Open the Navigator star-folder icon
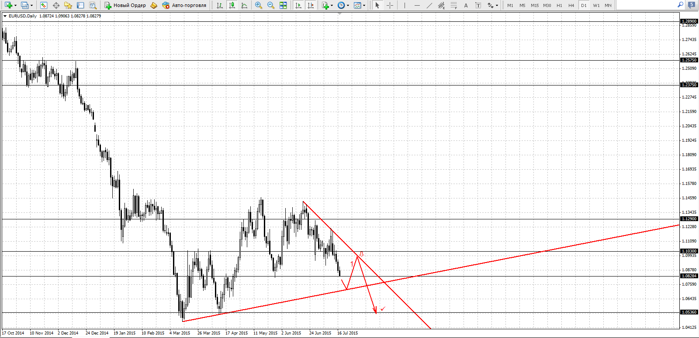 pos(68,5)
